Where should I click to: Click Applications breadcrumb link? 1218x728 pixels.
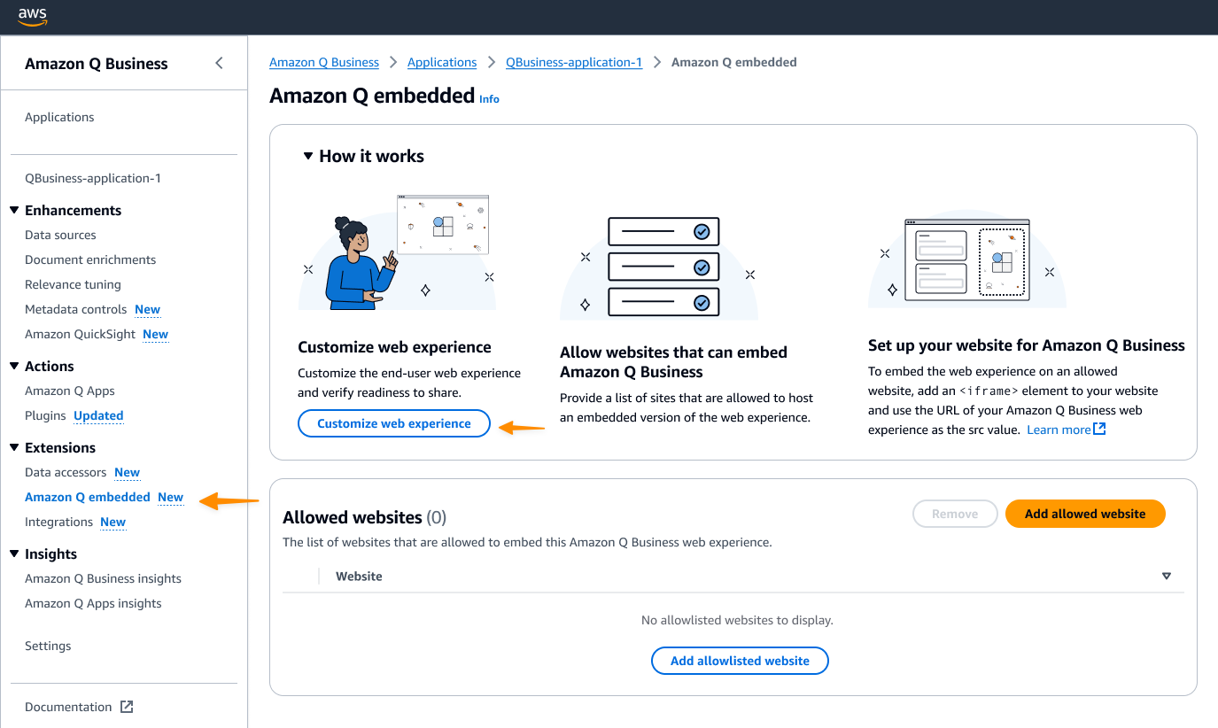click(x=442, y=62)
